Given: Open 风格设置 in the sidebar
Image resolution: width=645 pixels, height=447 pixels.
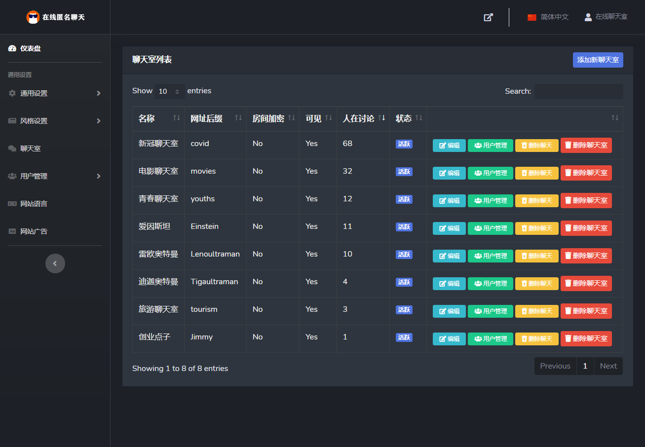Looking at the screenshot, I should point(55,121).
